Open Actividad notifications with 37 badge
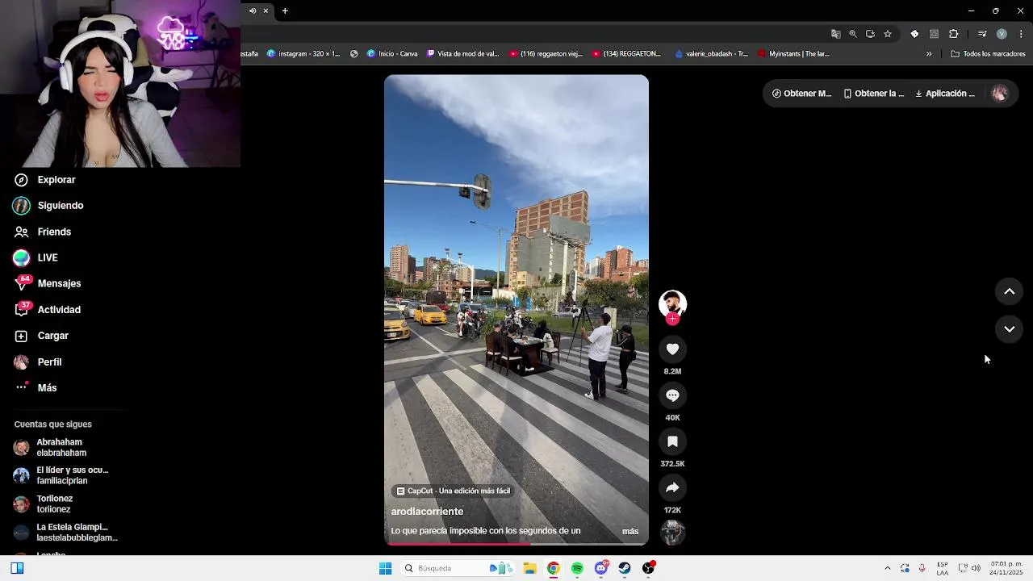This screenshot has height=581, width=1033. point(48,310)
